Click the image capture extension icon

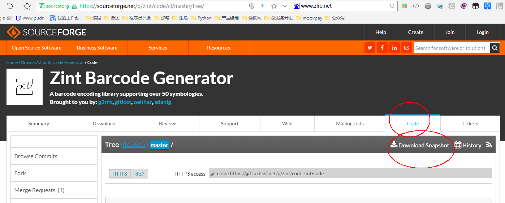tap(440, 6)
